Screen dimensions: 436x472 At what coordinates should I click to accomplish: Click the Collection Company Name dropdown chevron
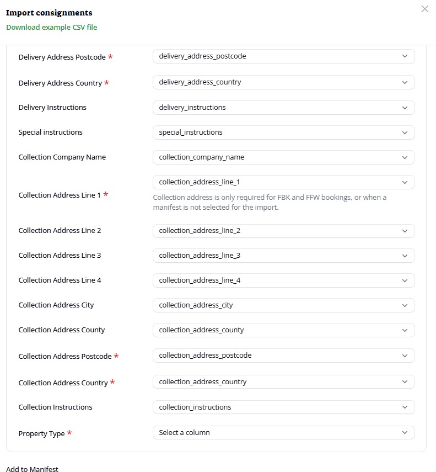[405, 157]
